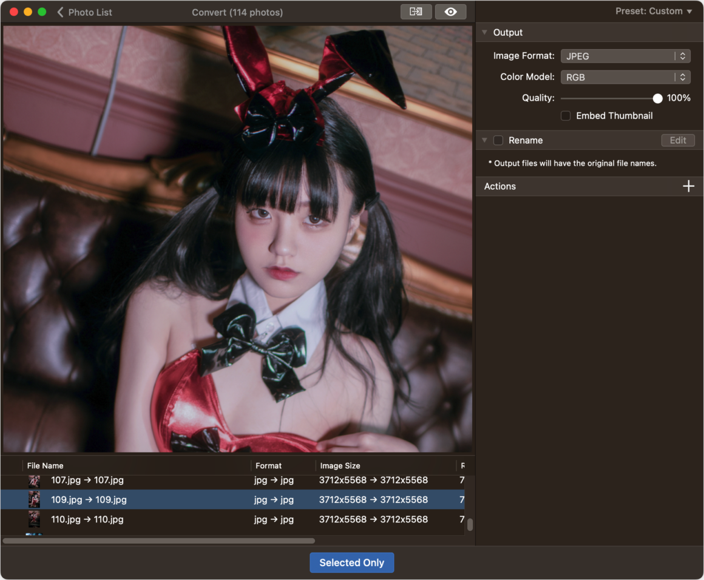Click the 110.jpg thumbnail icon
Screen dimensions: 704x580
coord(34,519)
